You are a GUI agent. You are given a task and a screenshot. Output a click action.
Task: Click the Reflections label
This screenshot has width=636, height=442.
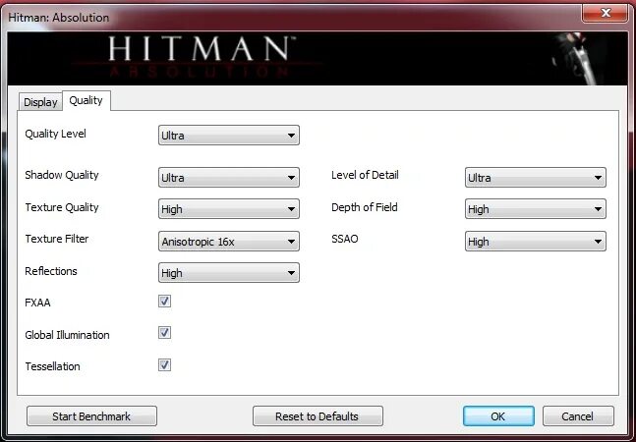(x=51, y=271)
